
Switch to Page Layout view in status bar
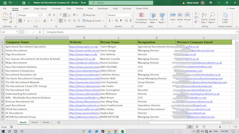[x=197, y=127]
